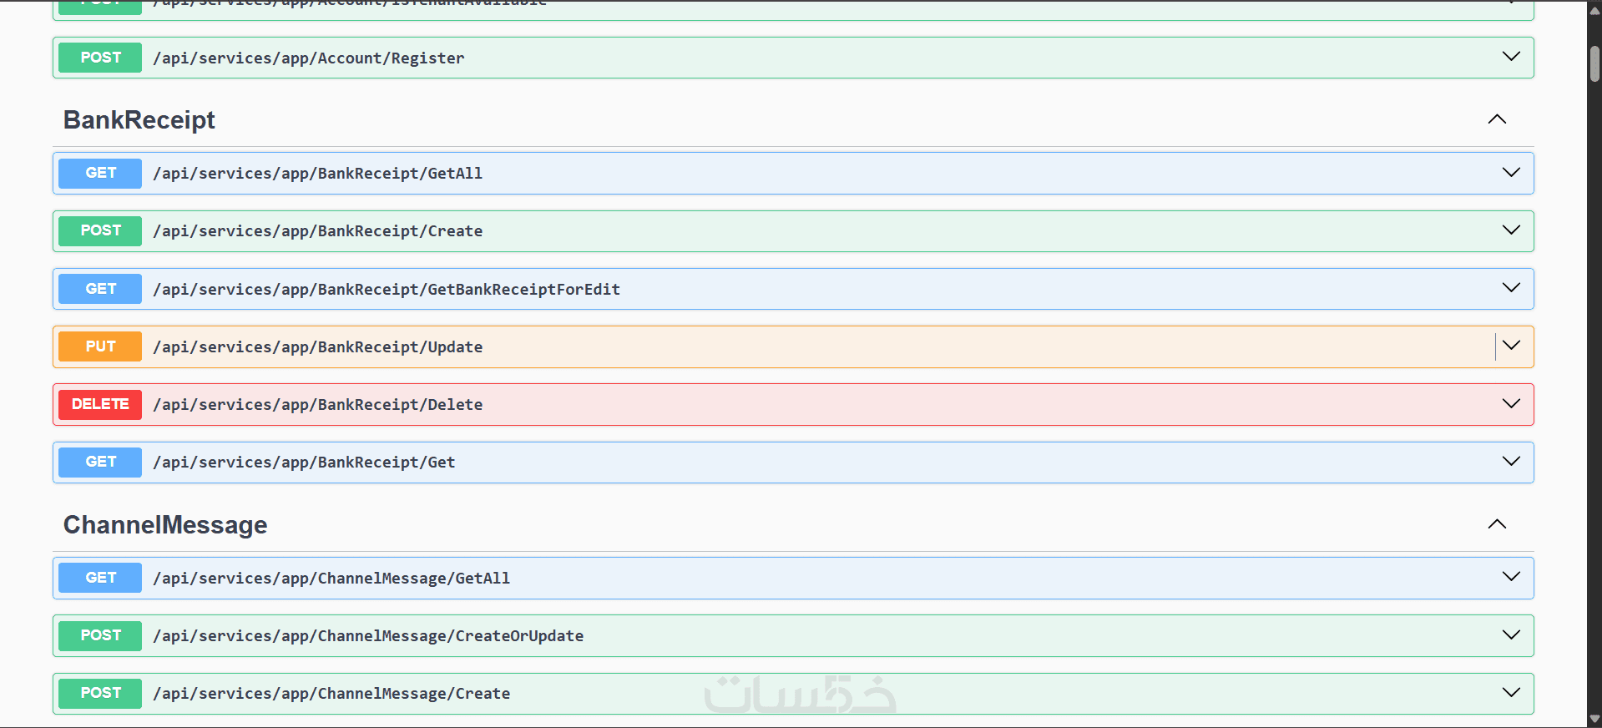Collapse the BankReceipt section

pos(1497,119)
